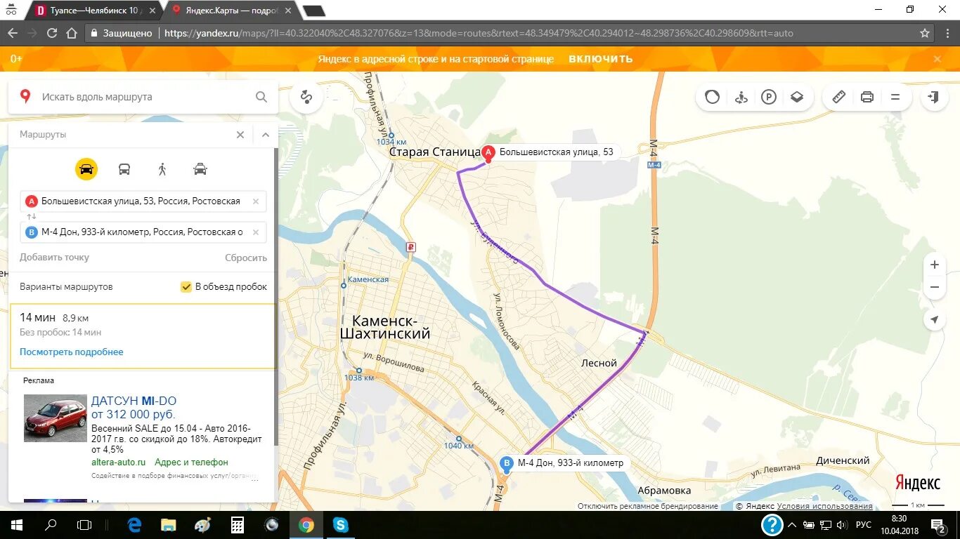The width and height of the screenshot is (960, 539).
Task: Select public transport bus mode
Action: 124,169
